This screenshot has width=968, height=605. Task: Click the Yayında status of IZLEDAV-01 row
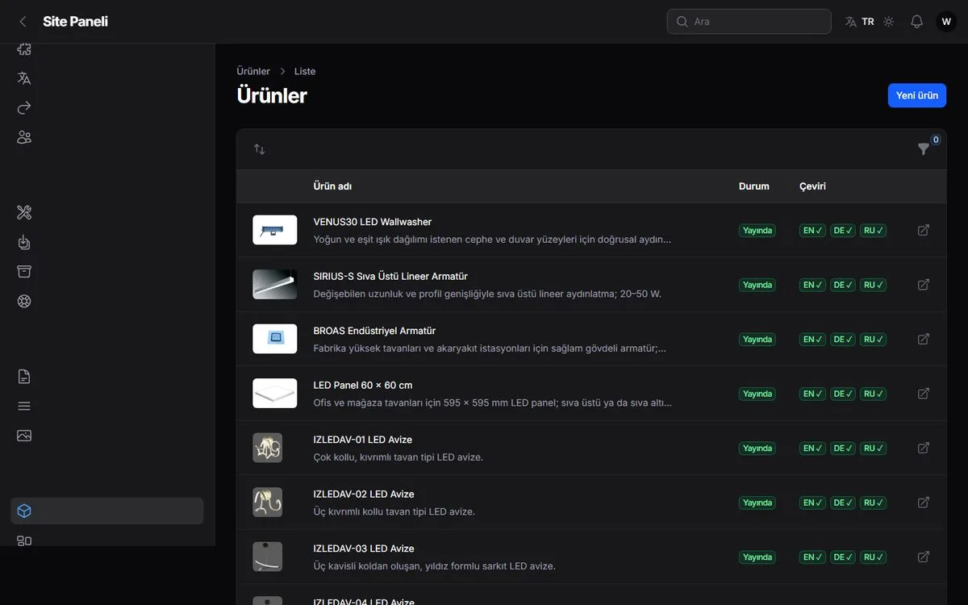pyautogui.click(x=757, y=448)
